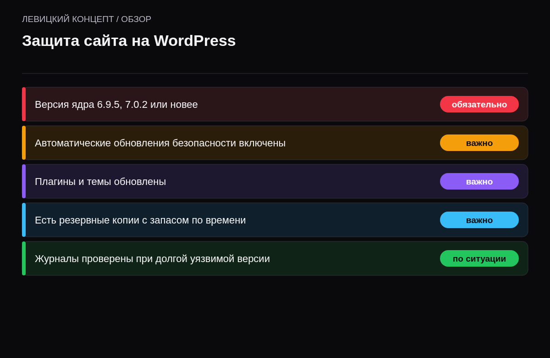Screen dimensions: 550x358
Task: Click the red "обязательно" badge
Action: click(x=479, y=104)
